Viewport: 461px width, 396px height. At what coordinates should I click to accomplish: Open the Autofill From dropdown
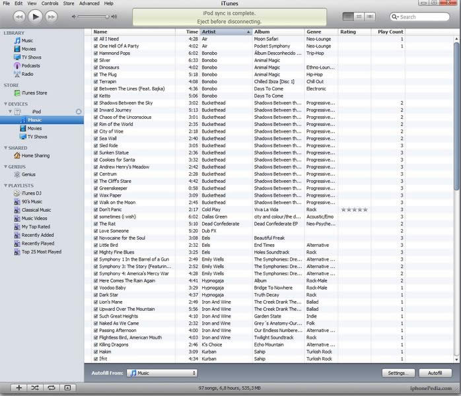tap(162, 373)
